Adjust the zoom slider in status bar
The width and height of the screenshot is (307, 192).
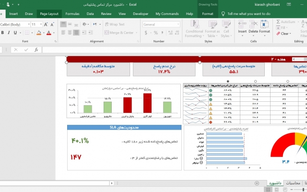tap(303, 190)
